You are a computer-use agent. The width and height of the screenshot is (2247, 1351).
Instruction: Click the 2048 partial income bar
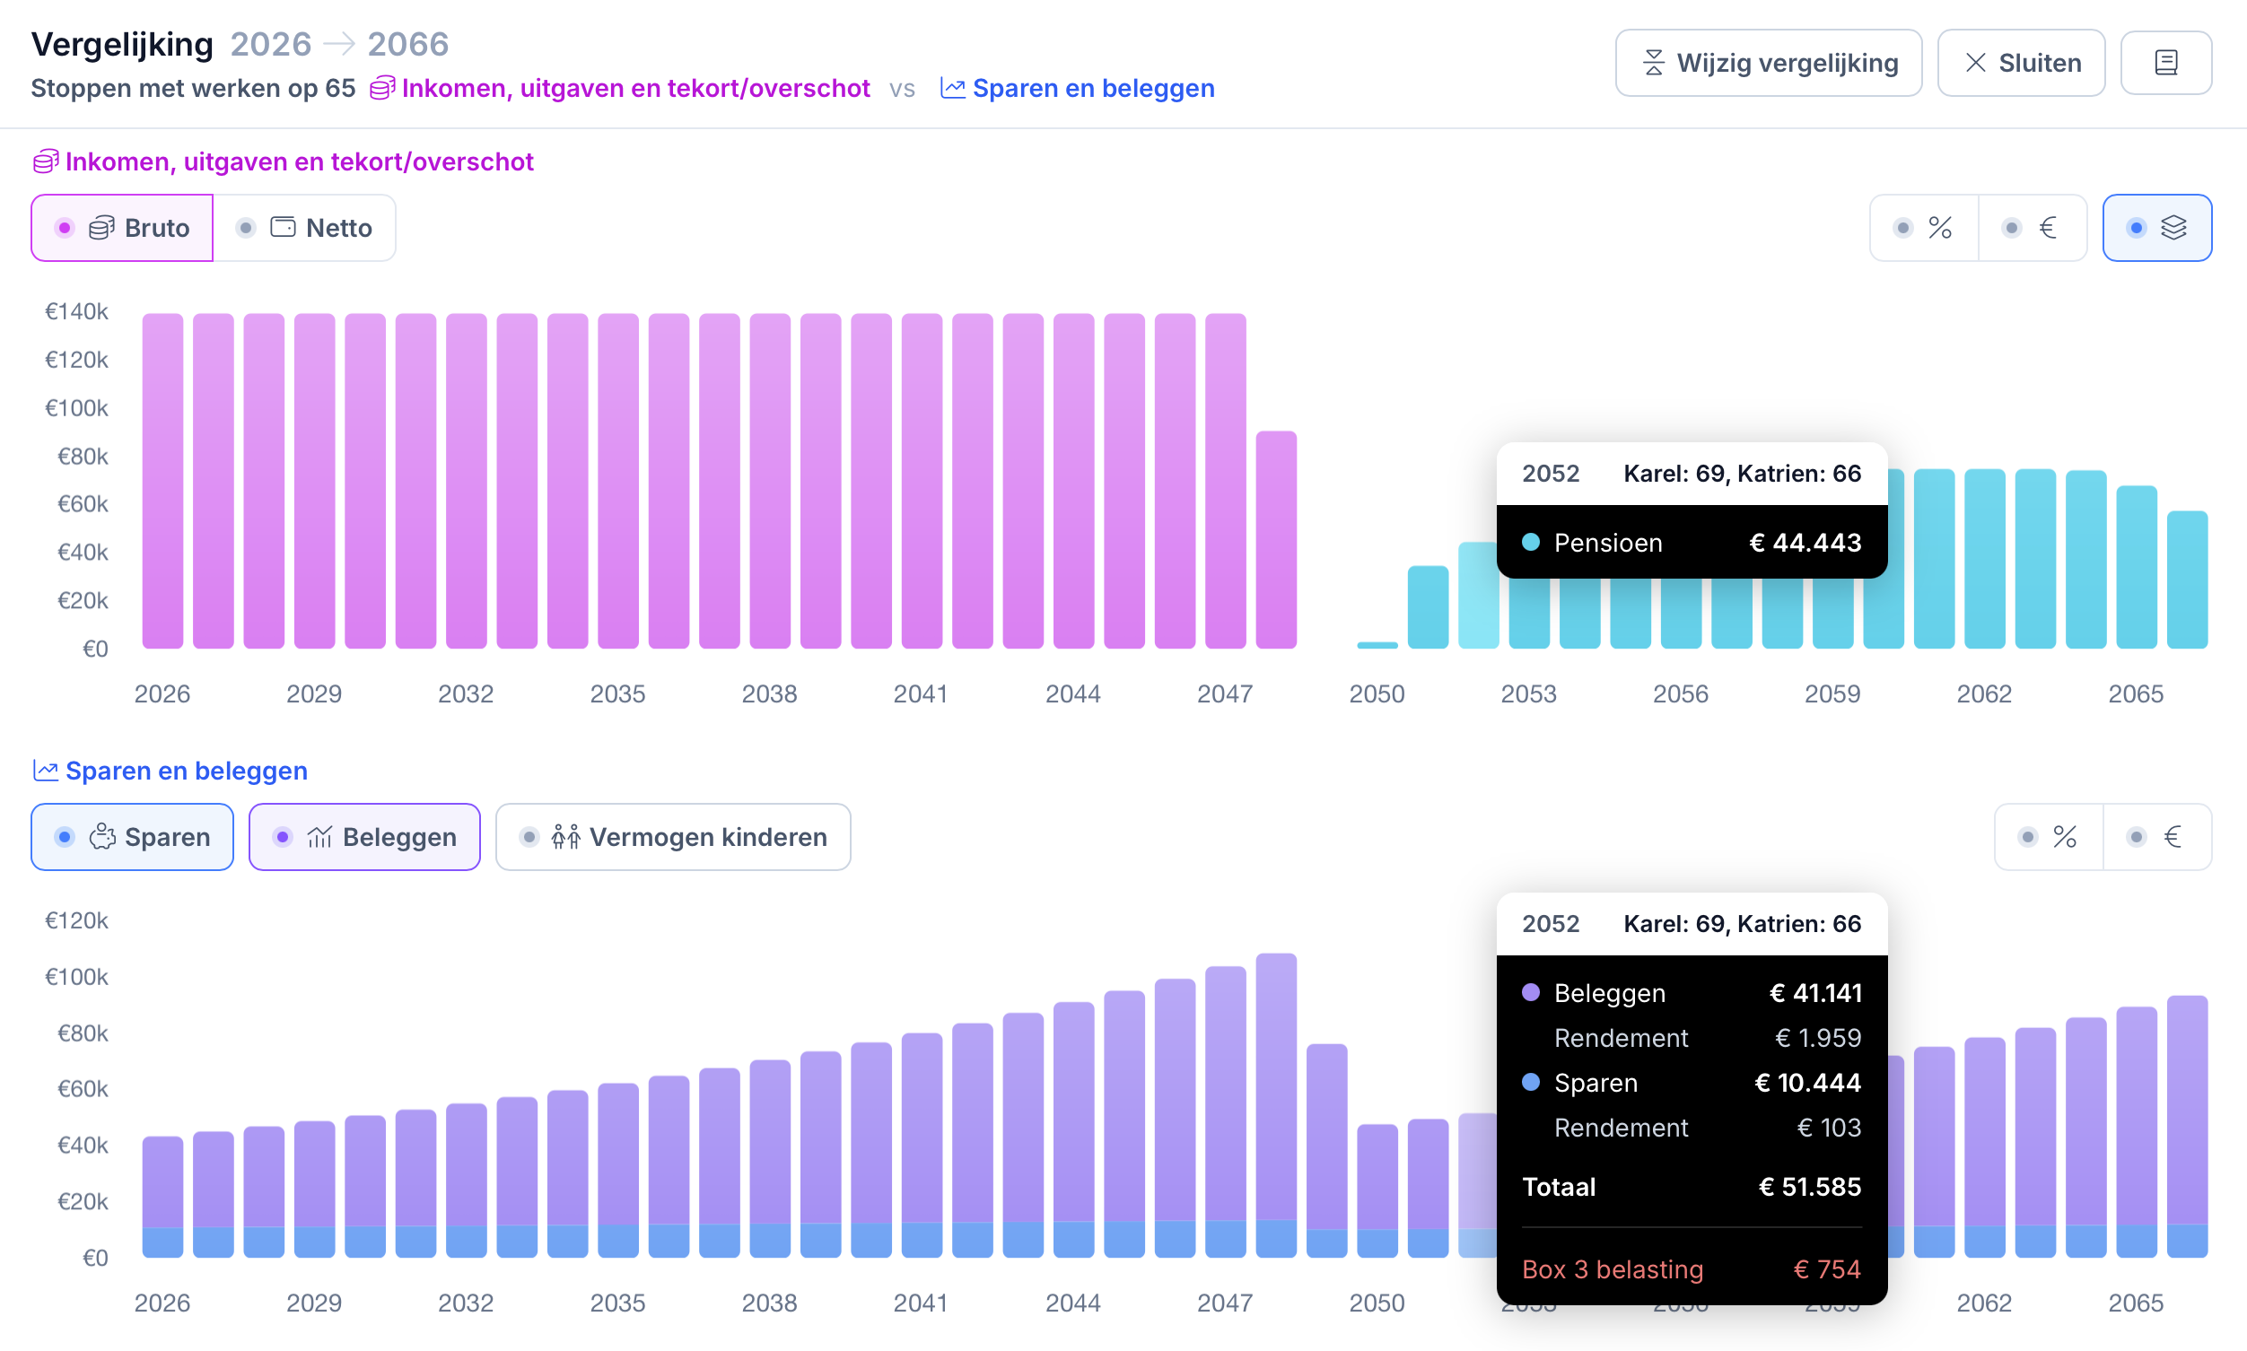(x=1276, y=540)
